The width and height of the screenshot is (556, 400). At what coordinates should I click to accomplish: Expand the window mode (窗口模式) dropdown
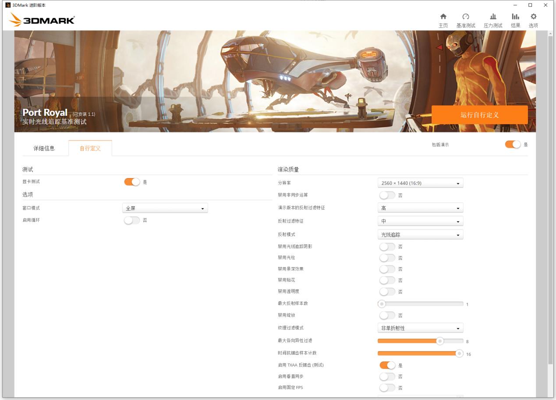pyautogui.click(x=165, y=208)
